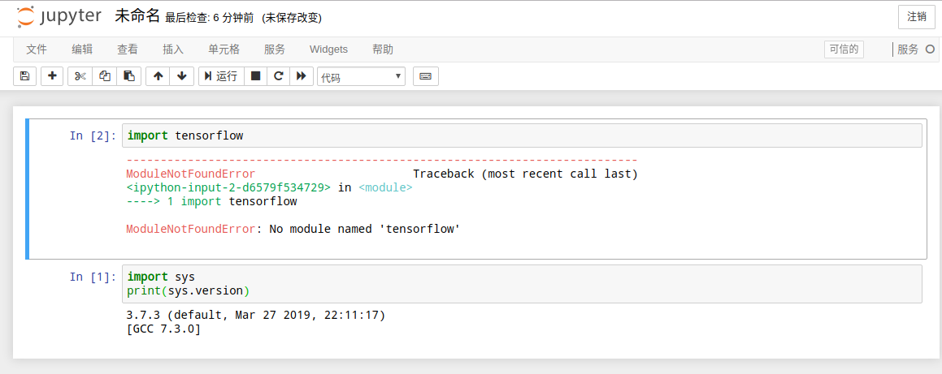Open the 单元格 menu
Image resolution: width=942 pixels, height=374 pixels.
pos(224,49)
